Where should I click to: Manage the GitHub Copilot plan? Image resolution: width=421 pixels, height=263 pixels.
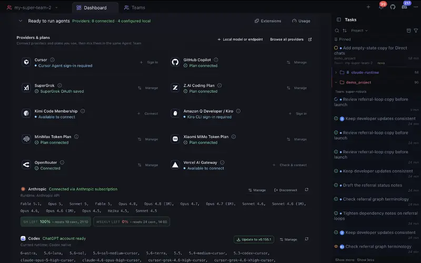point(296,62)
